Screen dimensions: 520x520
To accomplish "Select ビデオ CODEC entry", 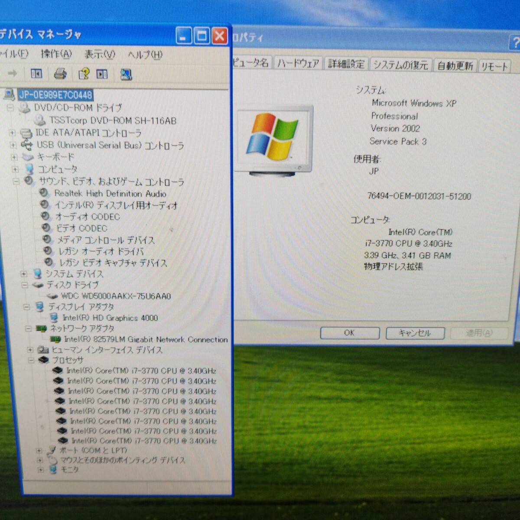I will tap(82, 228).
